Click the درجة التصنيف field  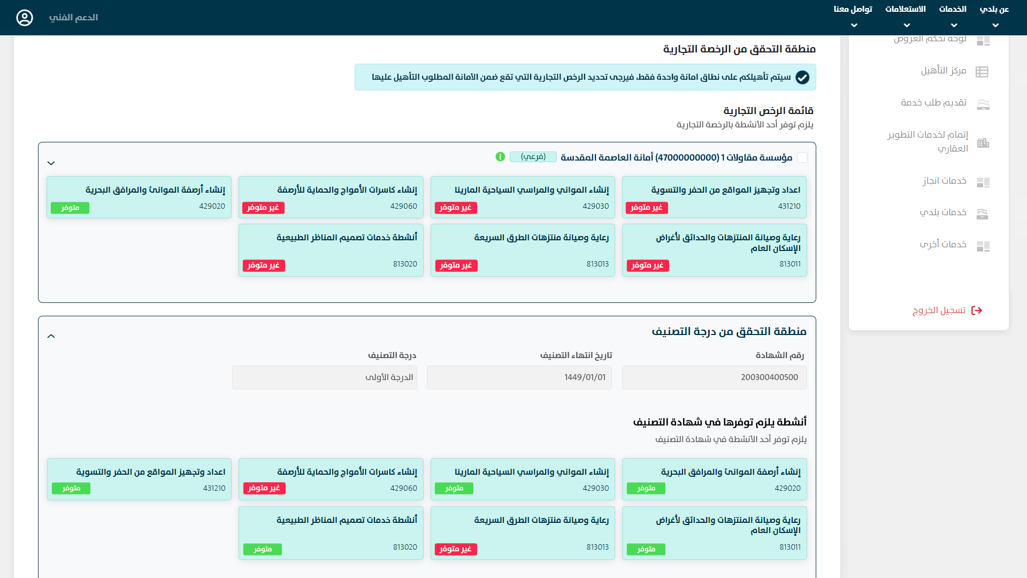point(324,377)
